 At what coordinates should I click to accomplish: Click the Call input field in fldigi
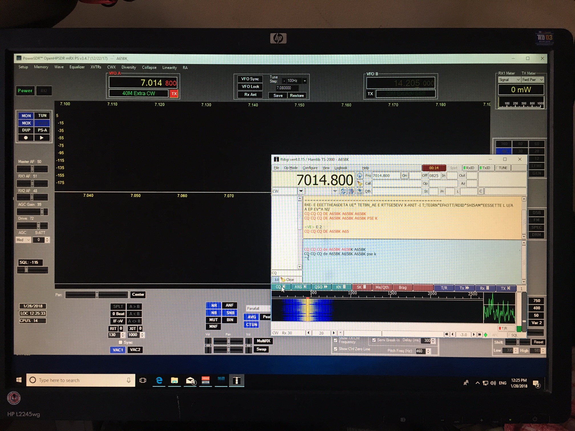[x=396, y=183]
